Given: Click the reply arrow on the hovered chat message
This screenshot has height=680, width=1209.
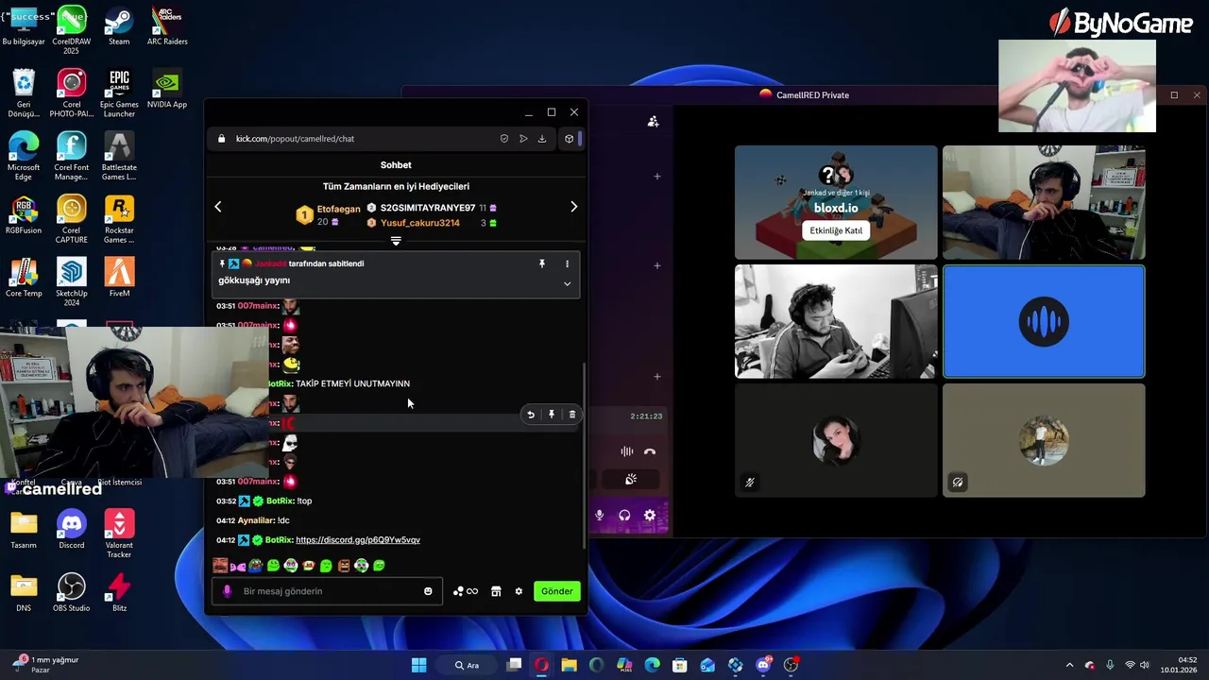Looking at the screenshot, I should coord(531,415).
